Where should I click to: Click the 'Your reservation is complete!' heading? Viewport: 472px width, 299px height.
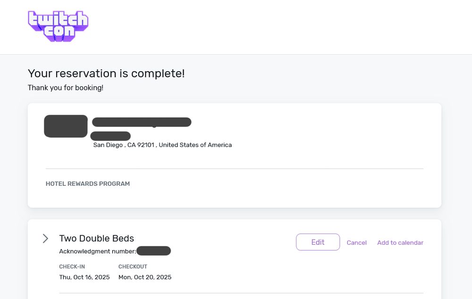(106, 74)
